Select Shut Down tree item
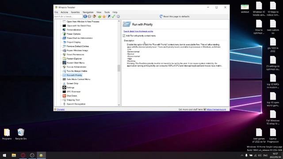Viewport: 283px width, 159px height. 72,96
